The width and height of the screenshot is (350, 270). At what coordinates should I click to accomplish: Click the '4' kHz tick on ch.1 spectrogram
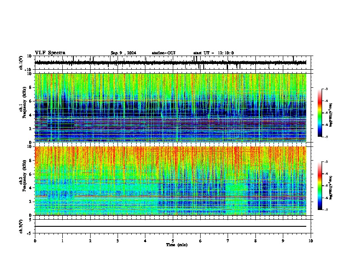[x=30, y=115]
